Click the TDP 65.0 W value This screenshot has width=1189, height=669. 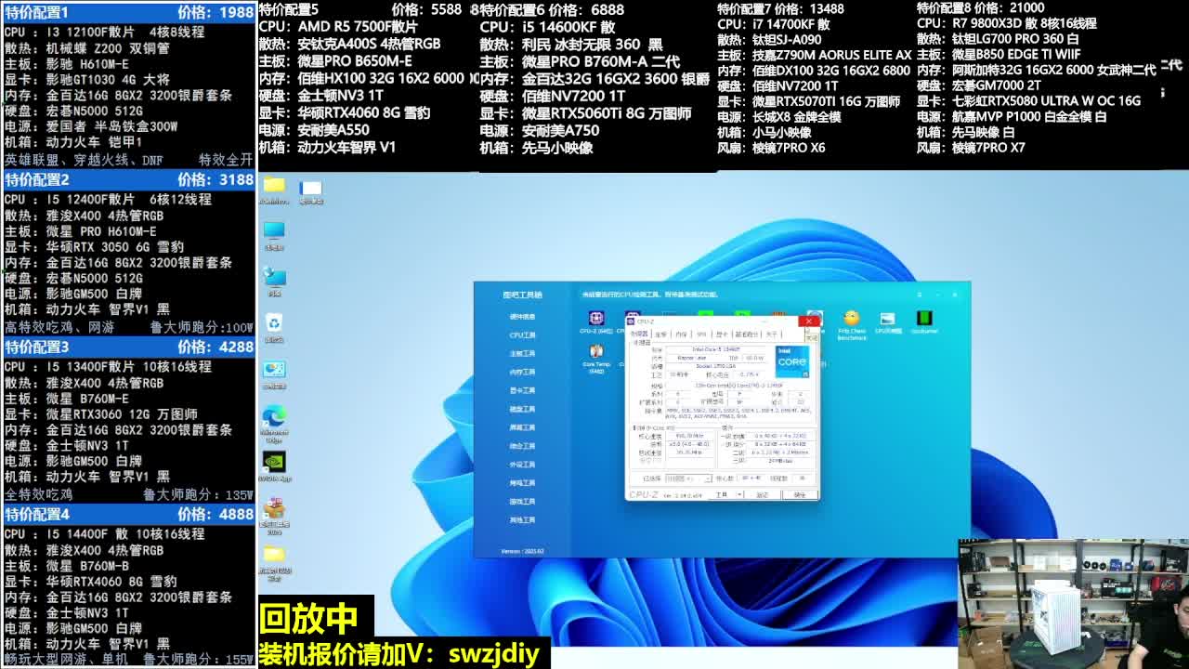coord(754,358)
